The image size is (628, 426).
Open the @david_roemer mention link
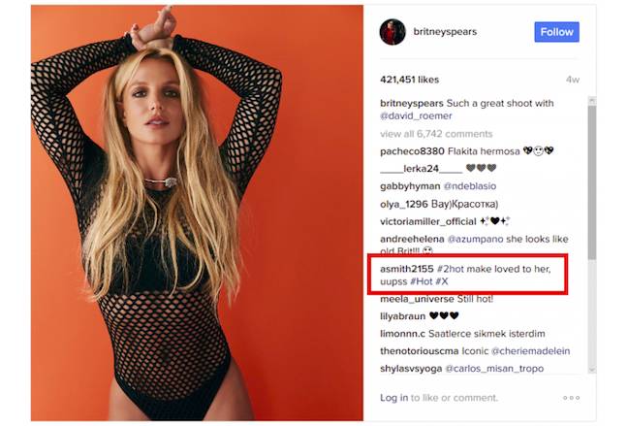click(x=416, y=115)
